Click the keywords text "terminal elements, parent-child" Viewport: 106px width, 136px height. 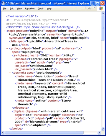click(42, 94)
